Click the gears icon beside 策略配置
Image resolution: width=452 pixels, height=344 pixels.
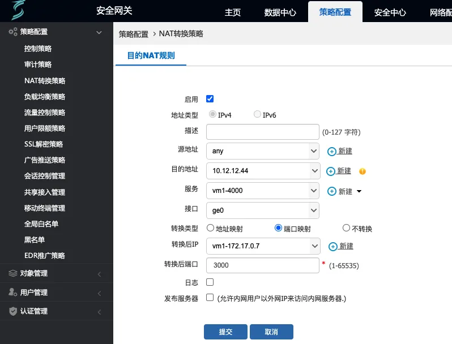(12, 32)
